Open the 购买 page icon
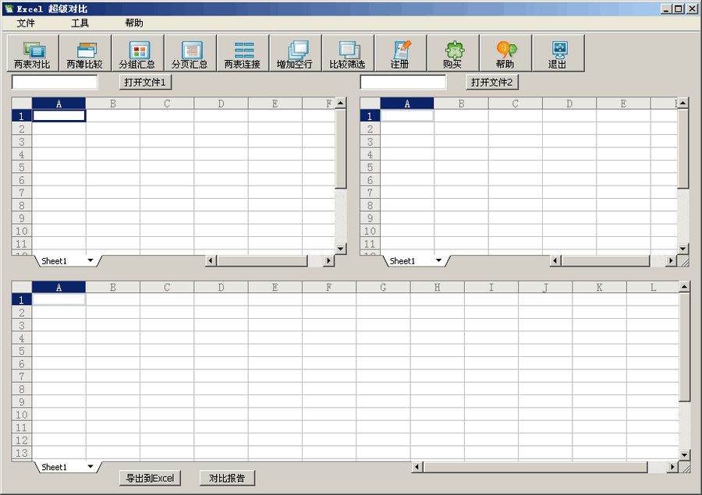This screenshot has width=702, height=495. tap(453, 52)
